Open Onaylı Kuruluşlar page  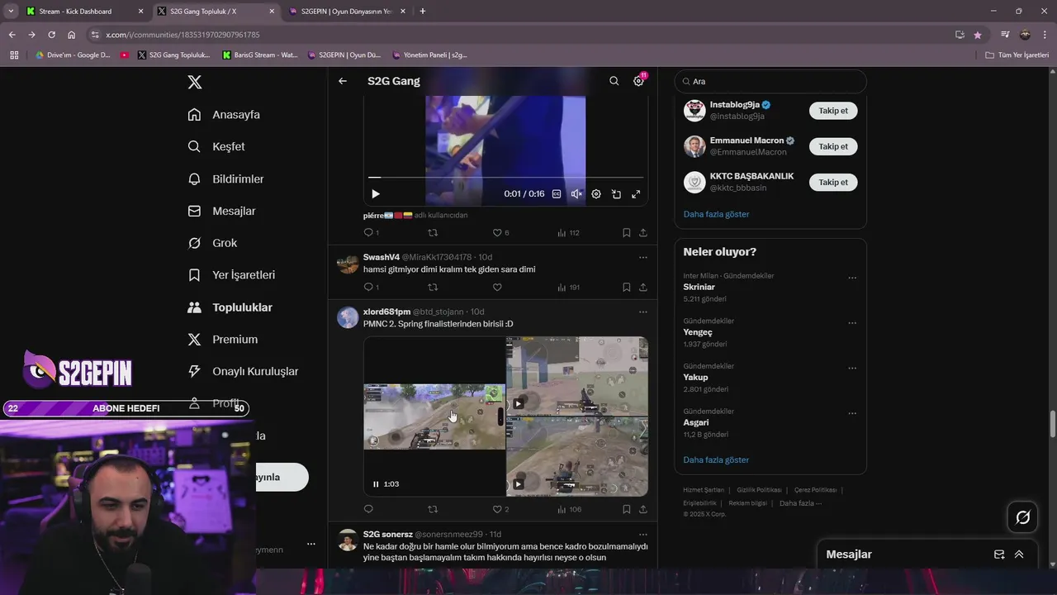pos(243,372)
